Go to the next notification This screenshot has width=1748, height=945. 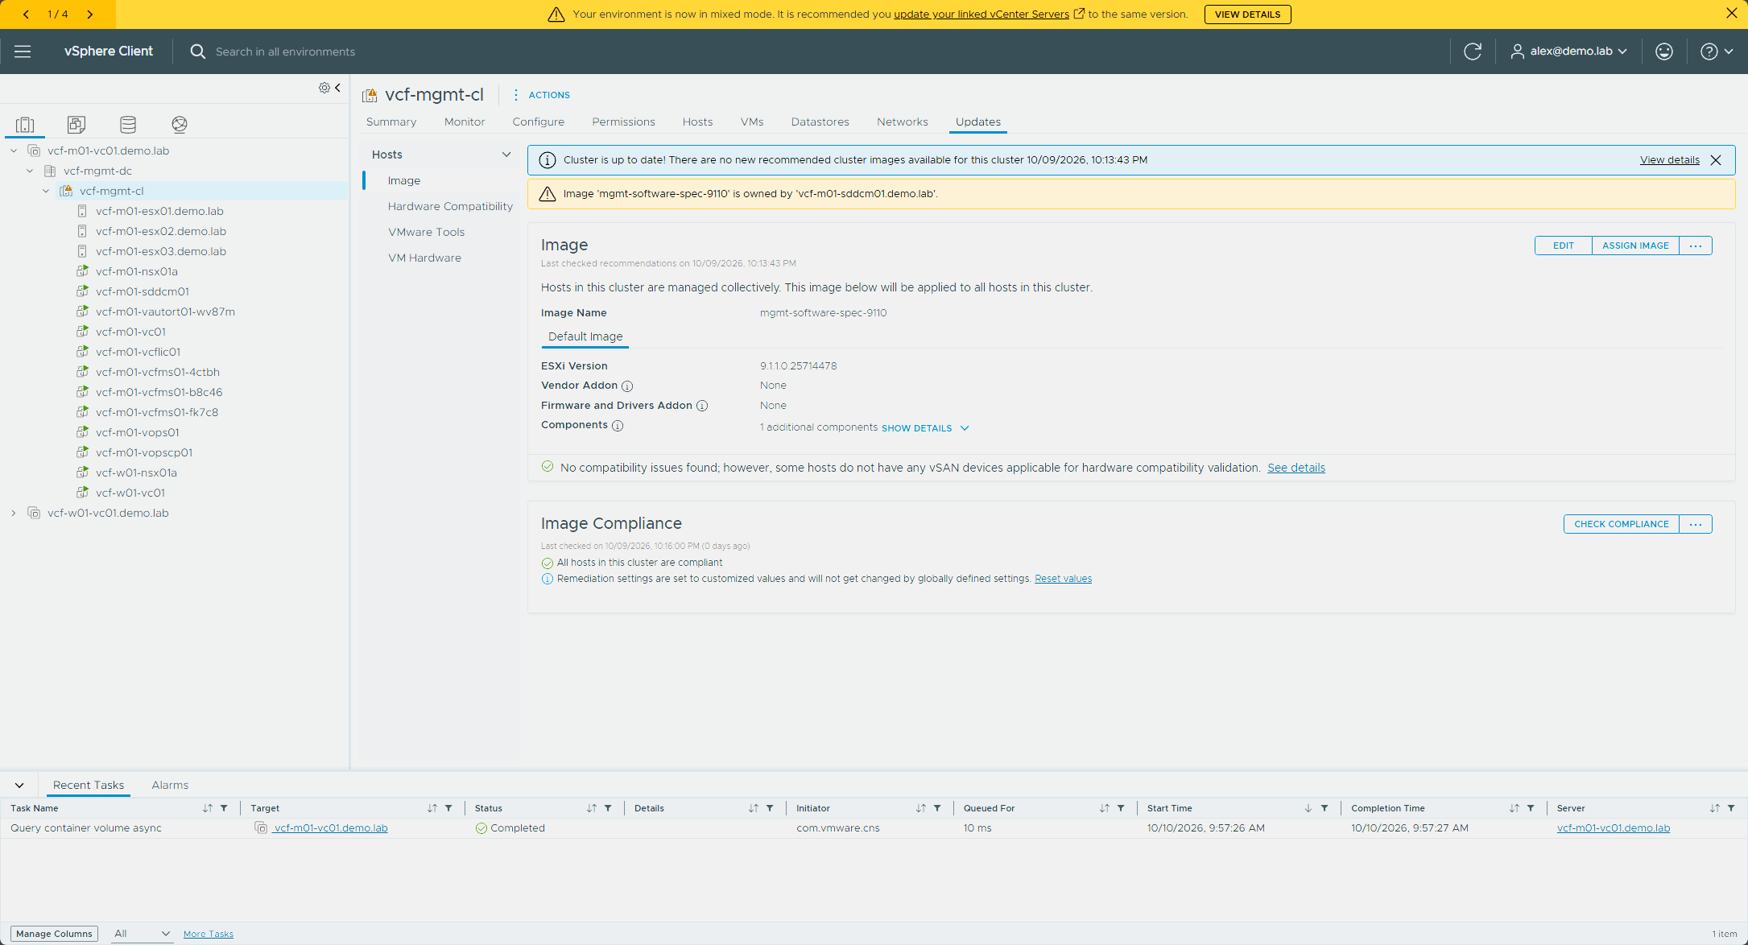click(x=89, y=14)
